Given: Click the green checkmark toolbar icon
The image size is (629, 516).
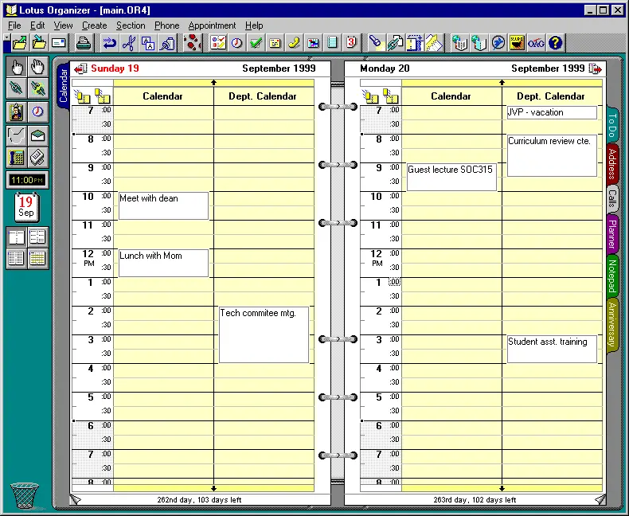Looking at the screenshot, I should [x=256, y=43].
